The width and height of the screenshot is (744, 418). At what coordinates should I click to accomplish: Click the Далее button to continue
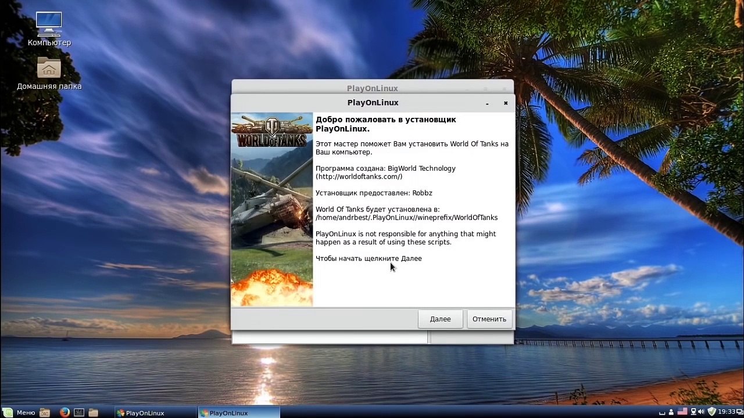(x=440, y=319)
